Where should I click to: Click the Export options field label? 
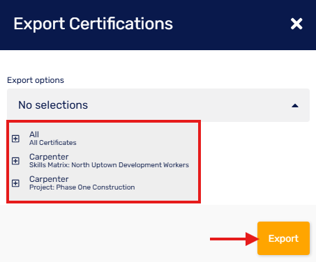click(x=36, y=80)
